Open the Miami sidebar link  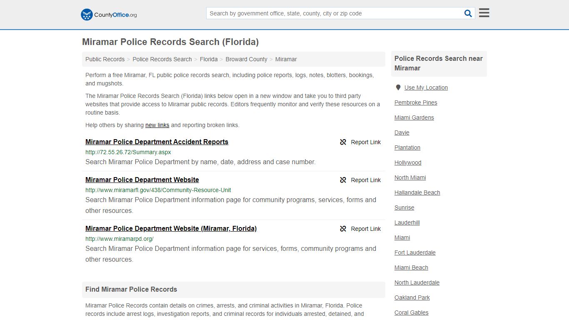[402, 237]
